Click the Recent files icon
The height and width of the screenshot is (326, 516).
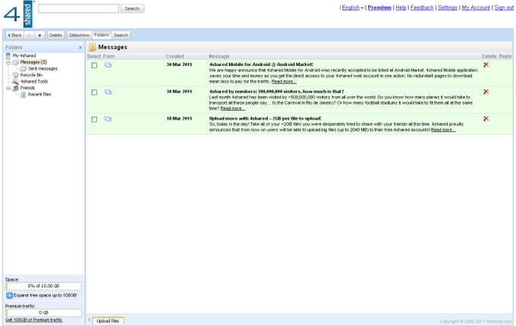[x=24, y=94]
